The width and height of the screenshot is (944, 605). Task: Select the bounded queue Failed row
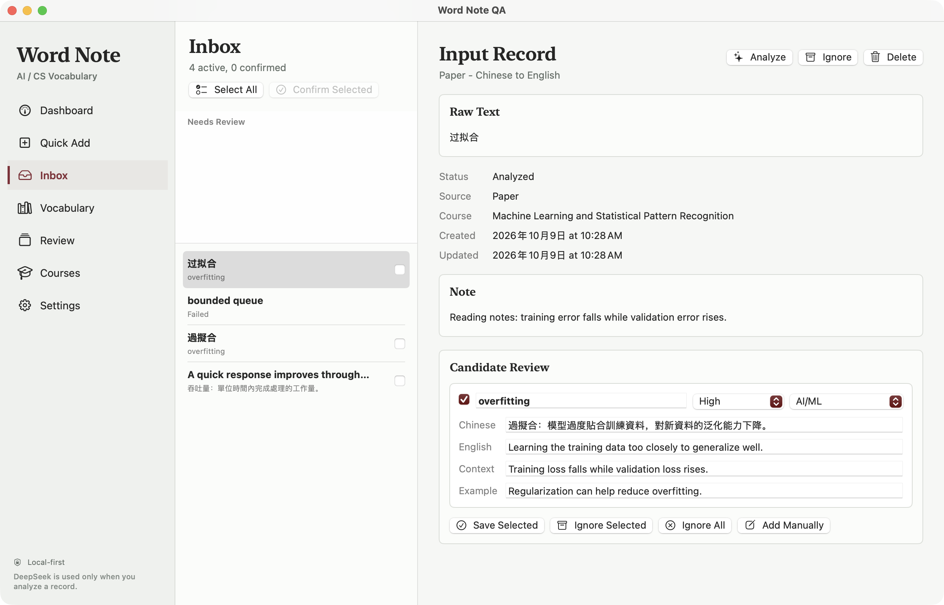tap(296, 307)
